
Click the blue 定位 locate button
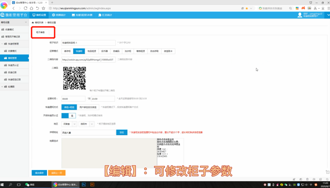(x=121, y=133)
